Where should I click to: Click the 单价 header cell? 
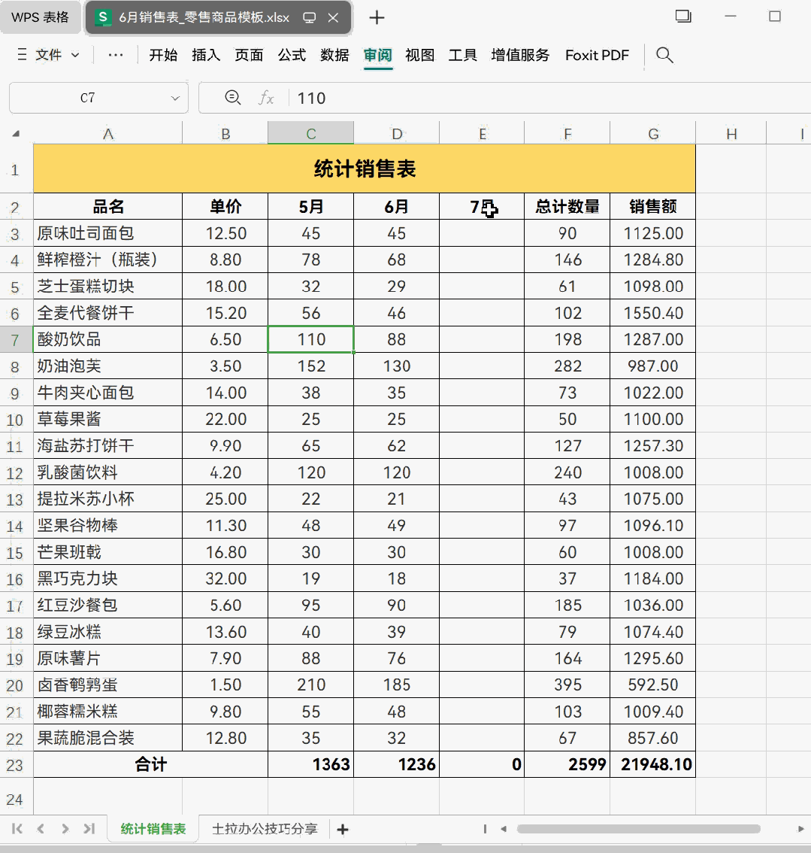225,207
